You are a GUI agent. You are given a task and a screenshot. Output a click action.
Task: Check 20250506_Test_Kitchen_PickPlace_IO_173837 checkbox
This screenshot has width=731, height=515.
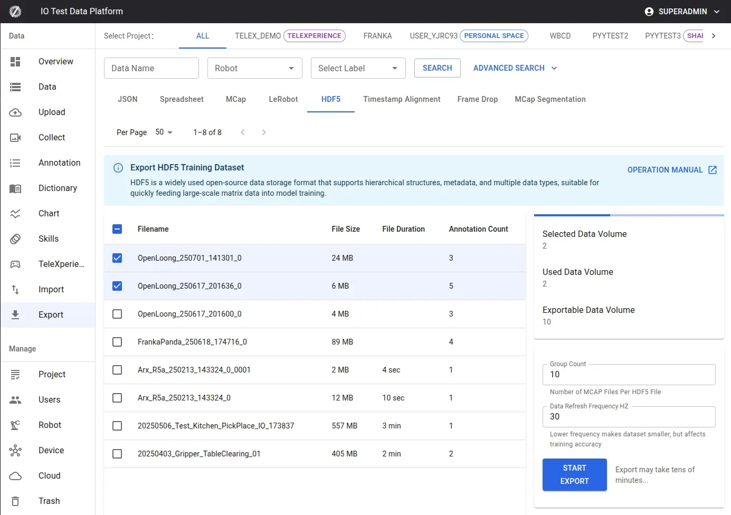pyautogui.click(x=117, y=426)
